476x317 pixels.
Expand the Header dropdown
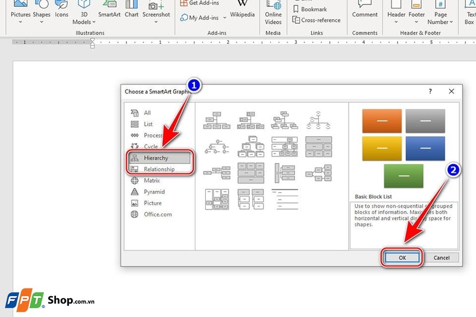(396, 22)
